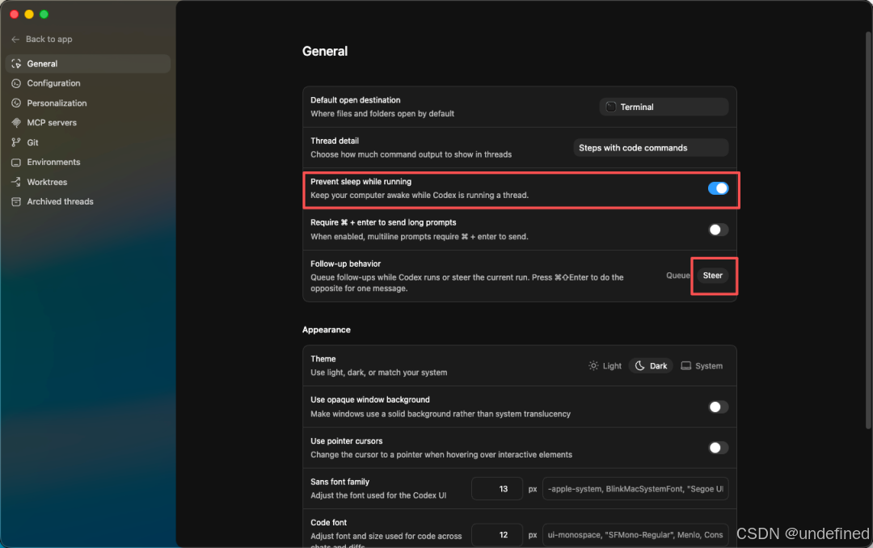
Task: Open the Configuration settings section
Action: coord(88,83)
